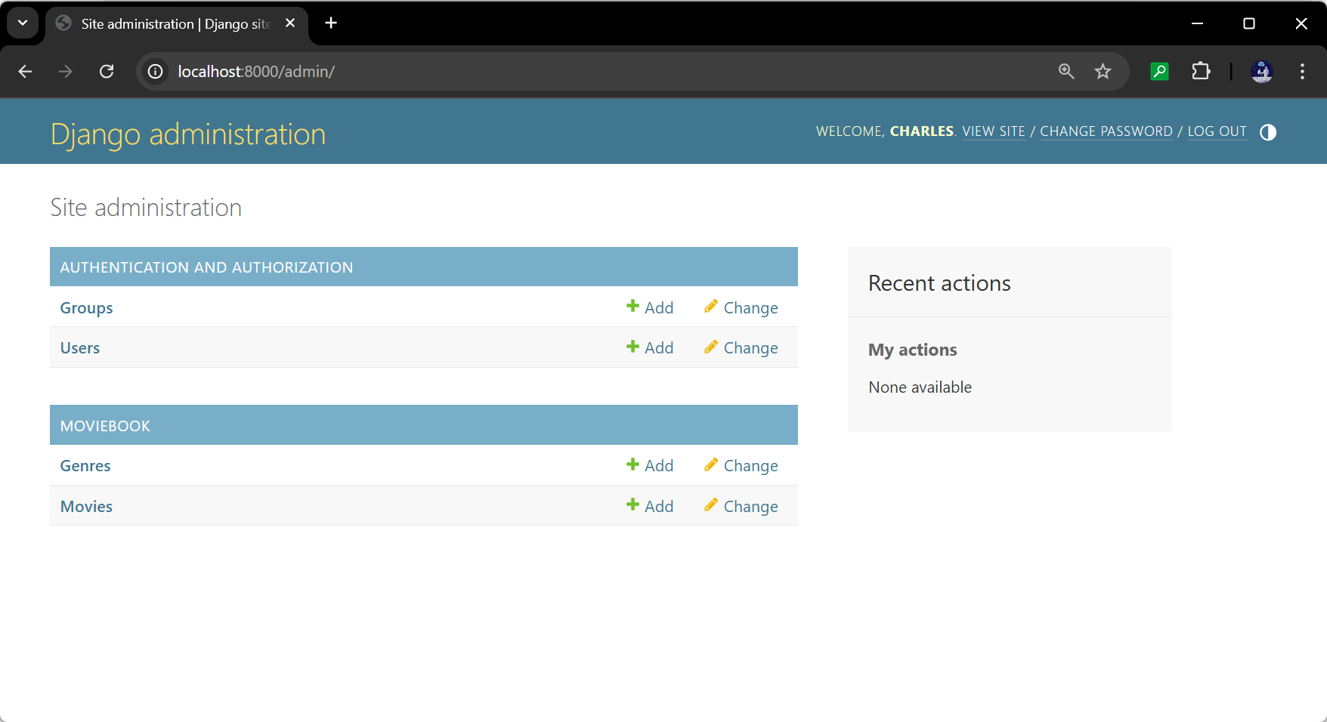1327x722 pixels.
Task: Expand the tab search dropdown arrow
Action: (23, 23)
